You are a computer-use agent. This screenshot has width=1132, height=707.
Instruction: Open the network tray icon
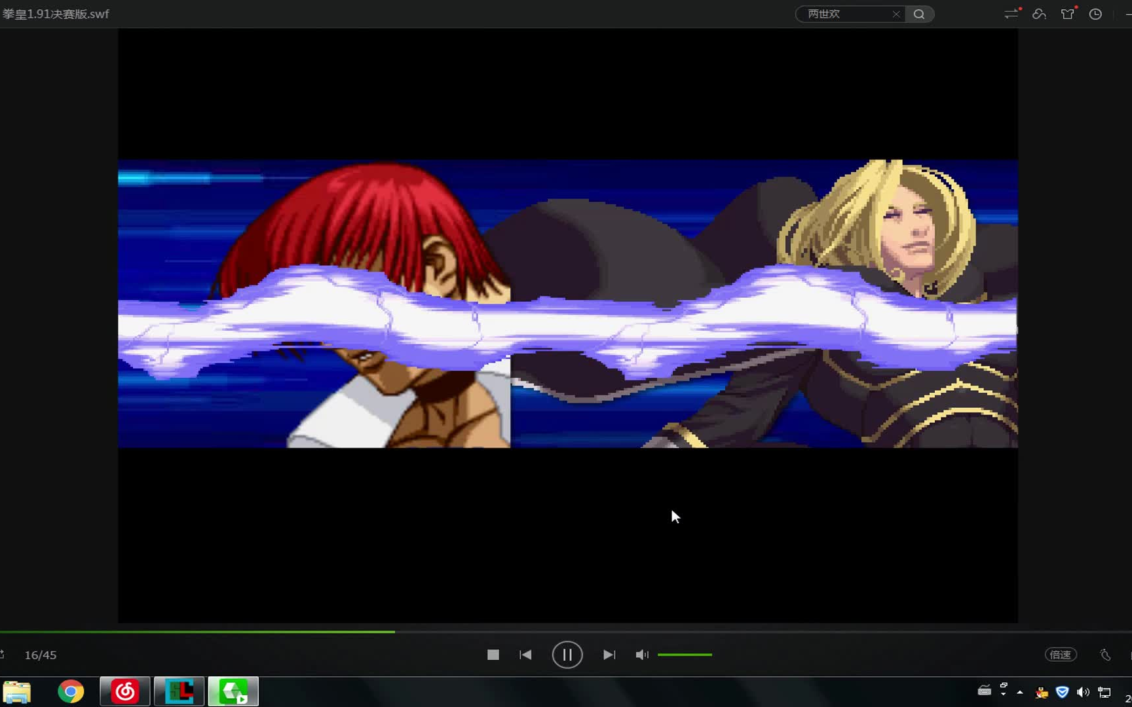(1104, 692)
